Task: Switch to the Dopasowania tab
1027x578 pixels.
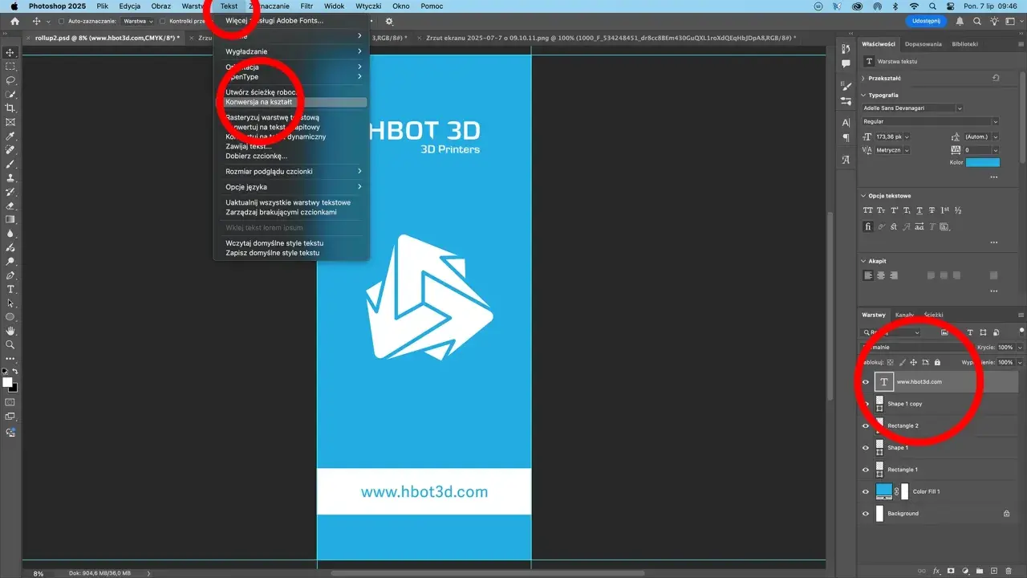Action: 923,44
